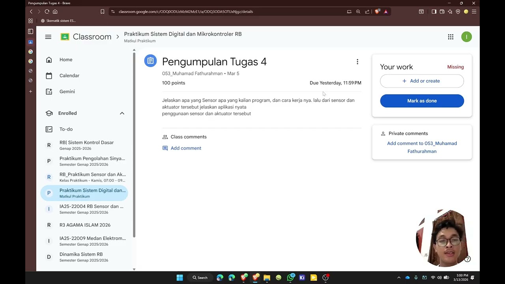Open the Google account avatar
The width and height of the screenshot is (505, 284).
pyautogui.click(x=466, y=37)
